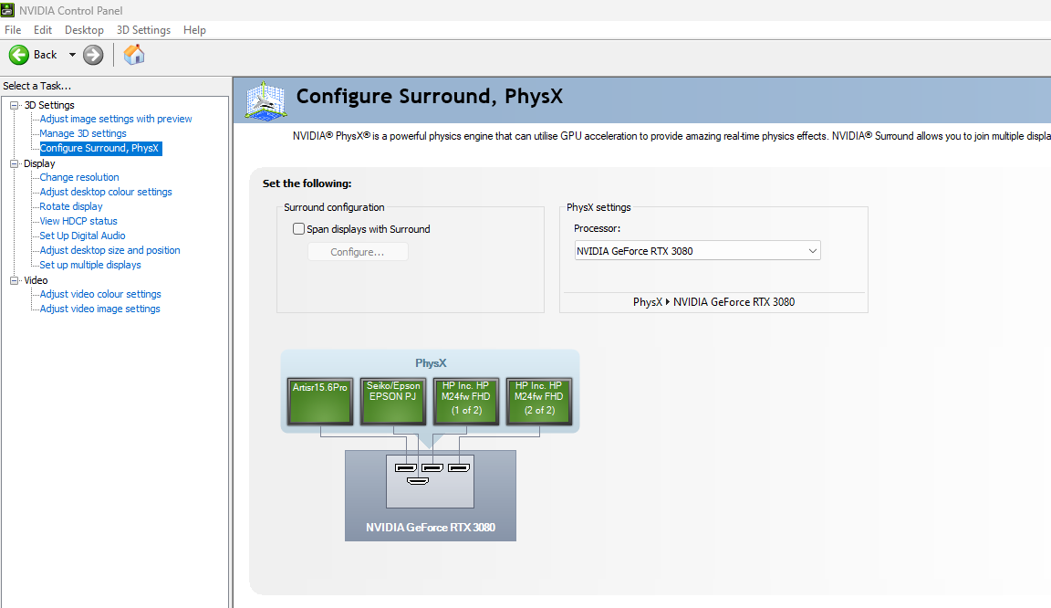This screenshot has height=608, width=1051.
Task: Open the Back history dropdown arrow
Action: 72,55
